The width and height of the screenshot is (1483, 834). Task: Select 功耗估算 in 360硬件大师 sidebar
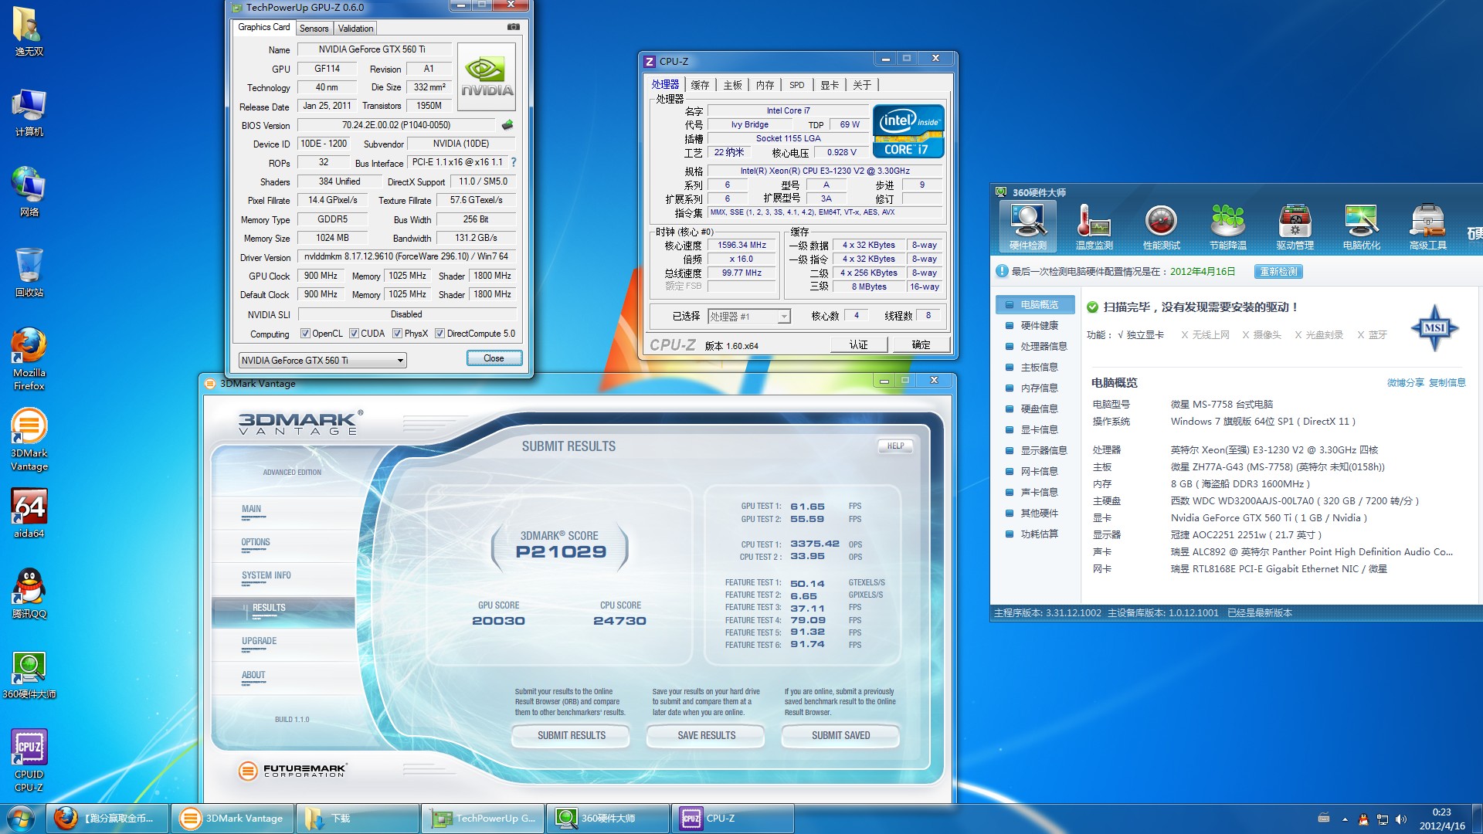click(1035, 534)
